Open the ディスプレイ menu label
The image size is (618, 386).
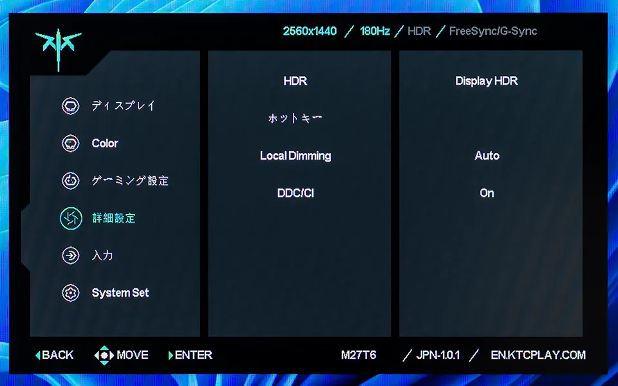124,106
